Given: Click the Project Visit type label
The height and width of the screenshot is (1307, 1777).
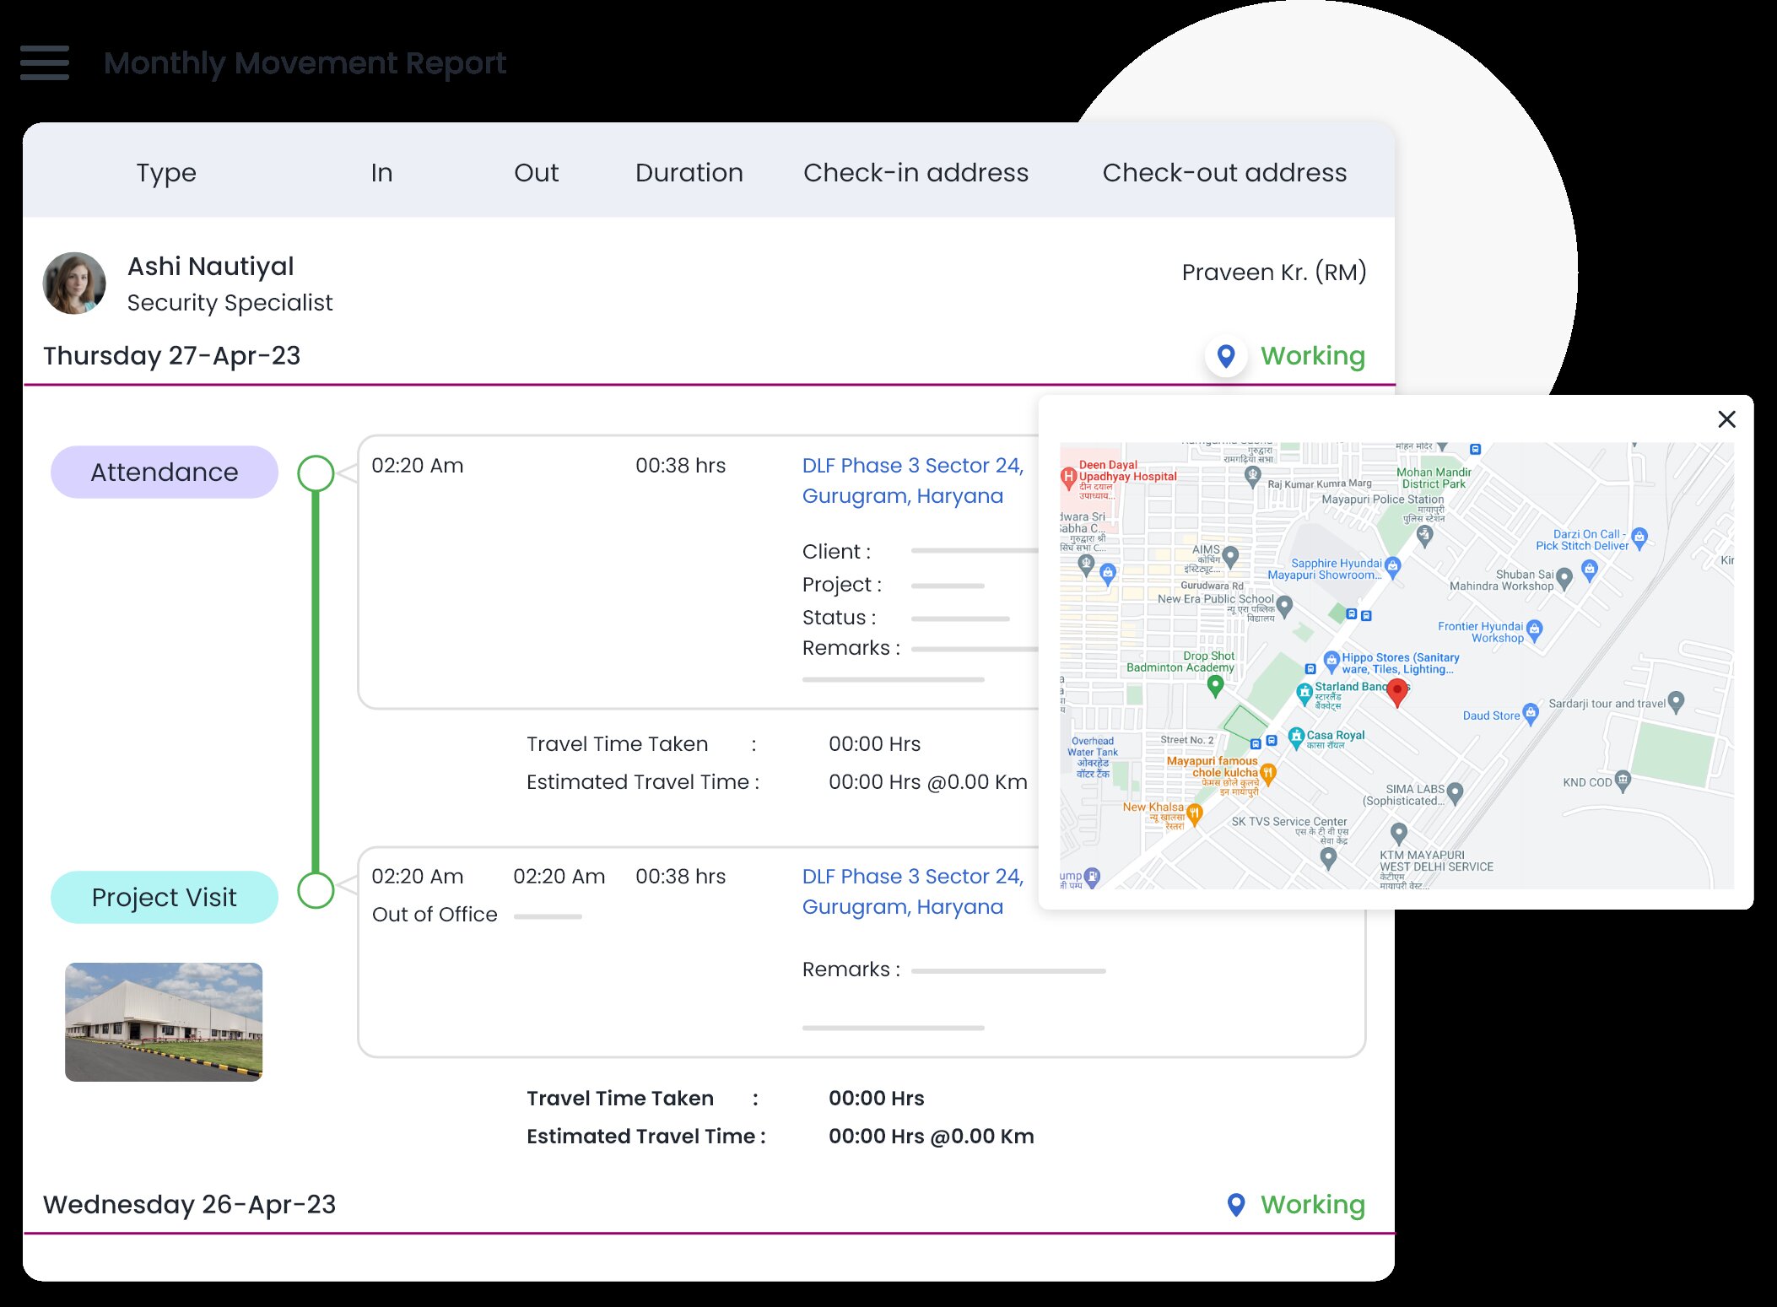Looking at the screenshot, I should coord(165,898).
